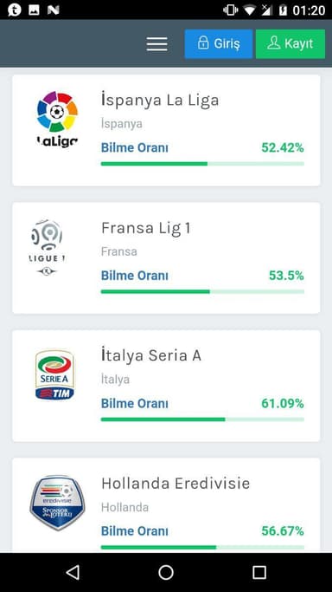Image resolution: width=332 pixels, height=592 pixels.
Task: Open Hollanda Eredivisie title
Action: click(176, 484)
